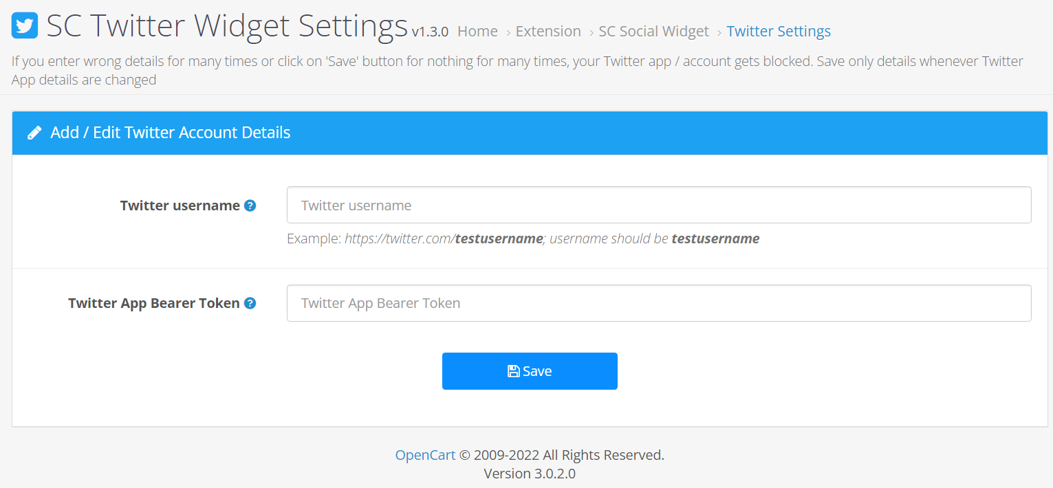Click the Version 3.0.2.0 footer text
Screen dimensions: 1053x488
[530, 474]
